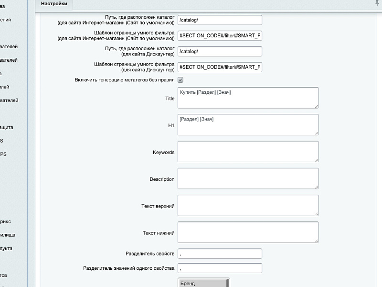
Task: Click smart filter template field for Дискаунтер
Action: [220, 67]
